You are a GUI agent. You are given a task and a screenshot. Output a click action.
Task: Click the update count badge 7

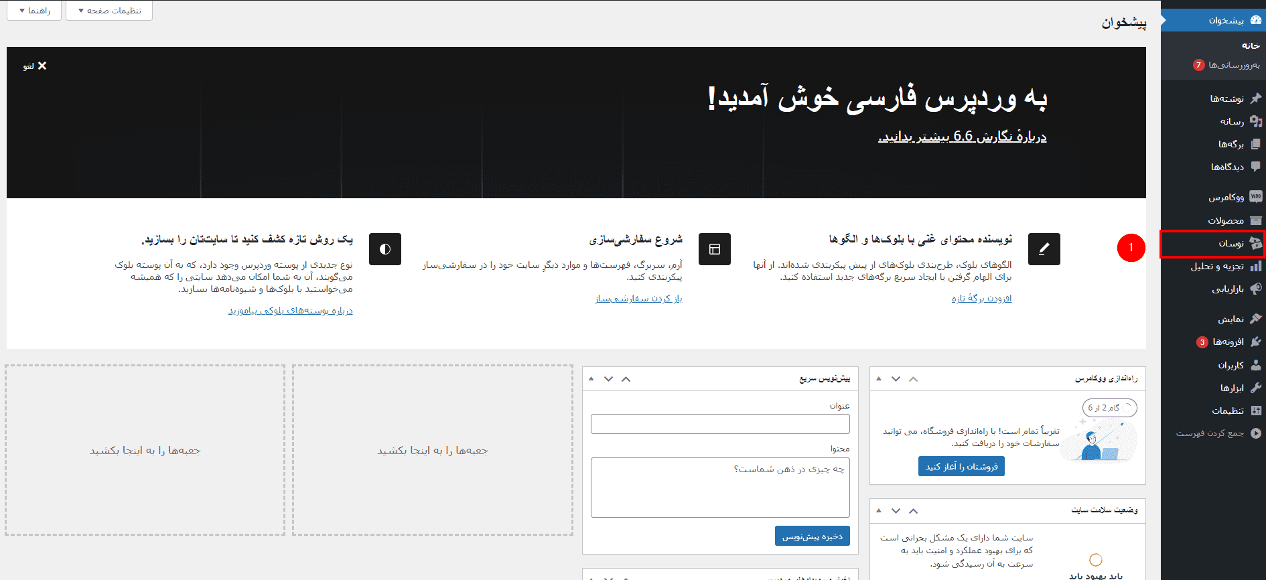[1199, 65]
